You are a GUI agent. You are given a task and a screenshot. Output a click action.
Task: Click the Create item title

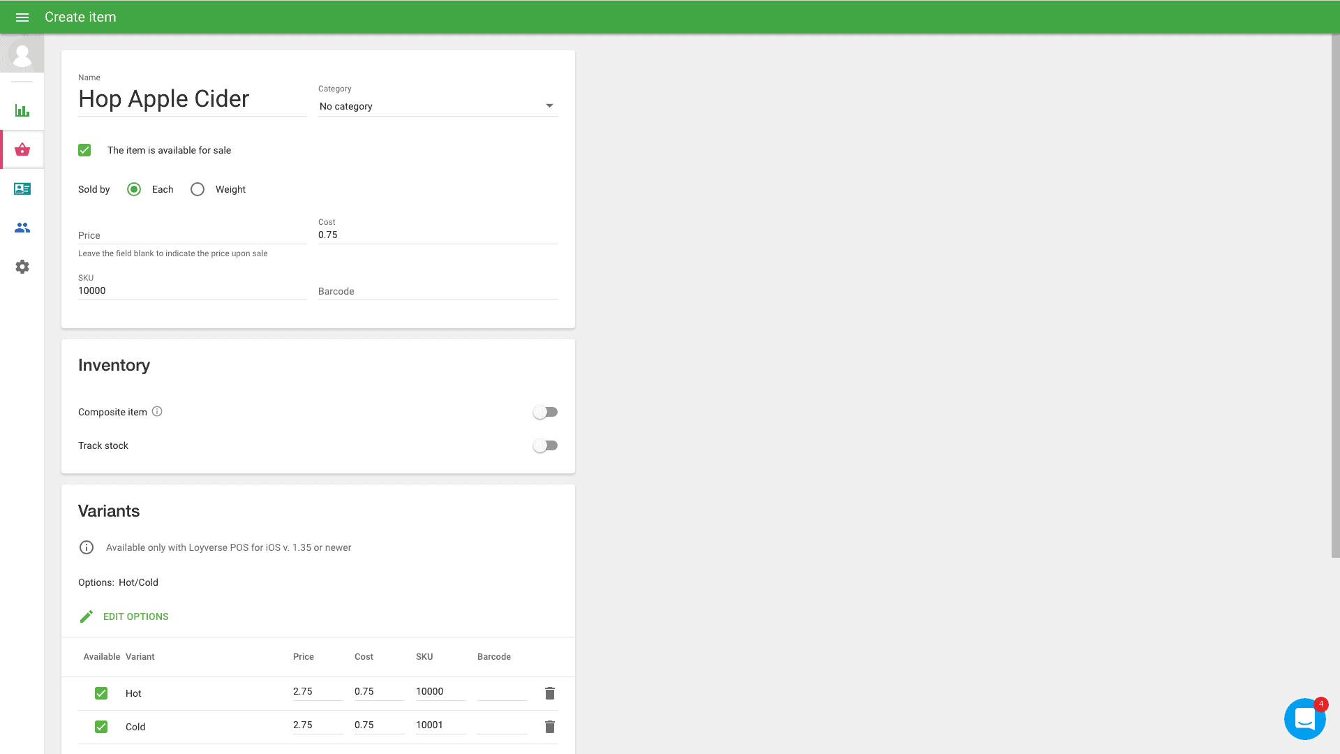pyautogui.click(x=80, y=17)
